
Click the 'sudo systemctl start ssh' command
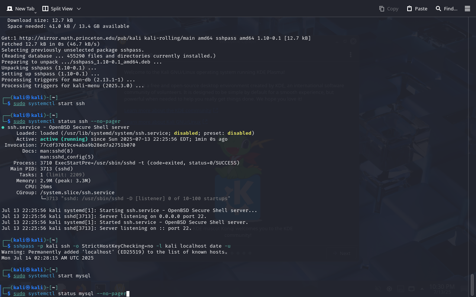click(x=49, y=104)
